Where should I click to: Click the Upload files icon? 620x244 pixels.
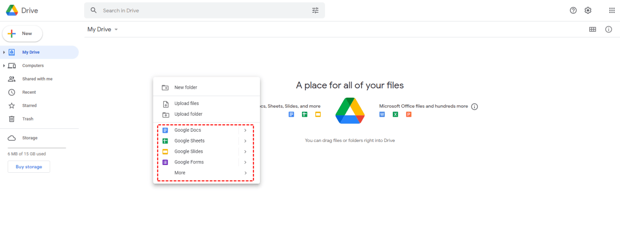click(165, 103)
